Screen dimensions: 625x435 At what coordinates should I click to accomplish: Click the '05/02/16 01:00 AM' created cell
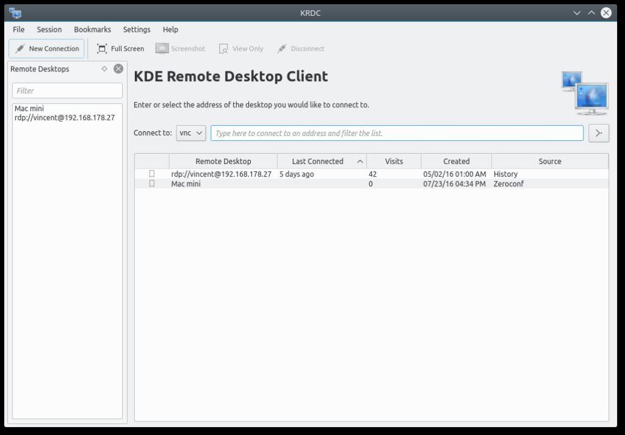click(455, 174)
